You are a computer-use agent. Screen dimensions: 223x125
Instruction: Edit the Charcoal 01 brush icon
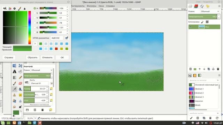point(51,83)
